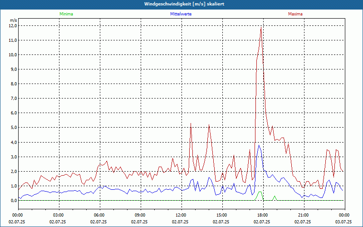363x227 pixels.
Task: Click the 12:00 time label on the x-axis
Action: (181, 215)
